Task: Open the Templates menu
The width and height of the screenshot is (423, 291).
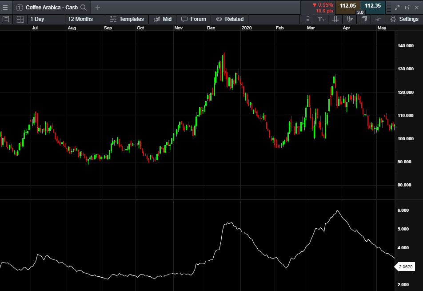Action: [127, 19]
